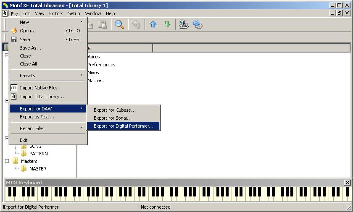Click the document icon left of File menu
The height and width of the screenshot is (212, 353).
5,13
